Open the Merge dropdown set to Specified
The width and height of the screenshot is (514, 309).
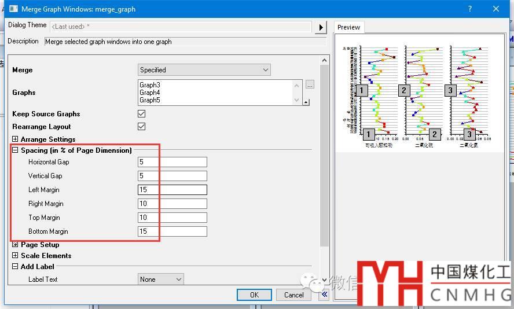204,70
